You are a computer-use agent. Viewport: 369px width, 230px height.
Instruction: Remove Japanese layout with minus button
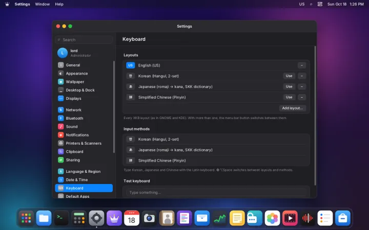302,86
